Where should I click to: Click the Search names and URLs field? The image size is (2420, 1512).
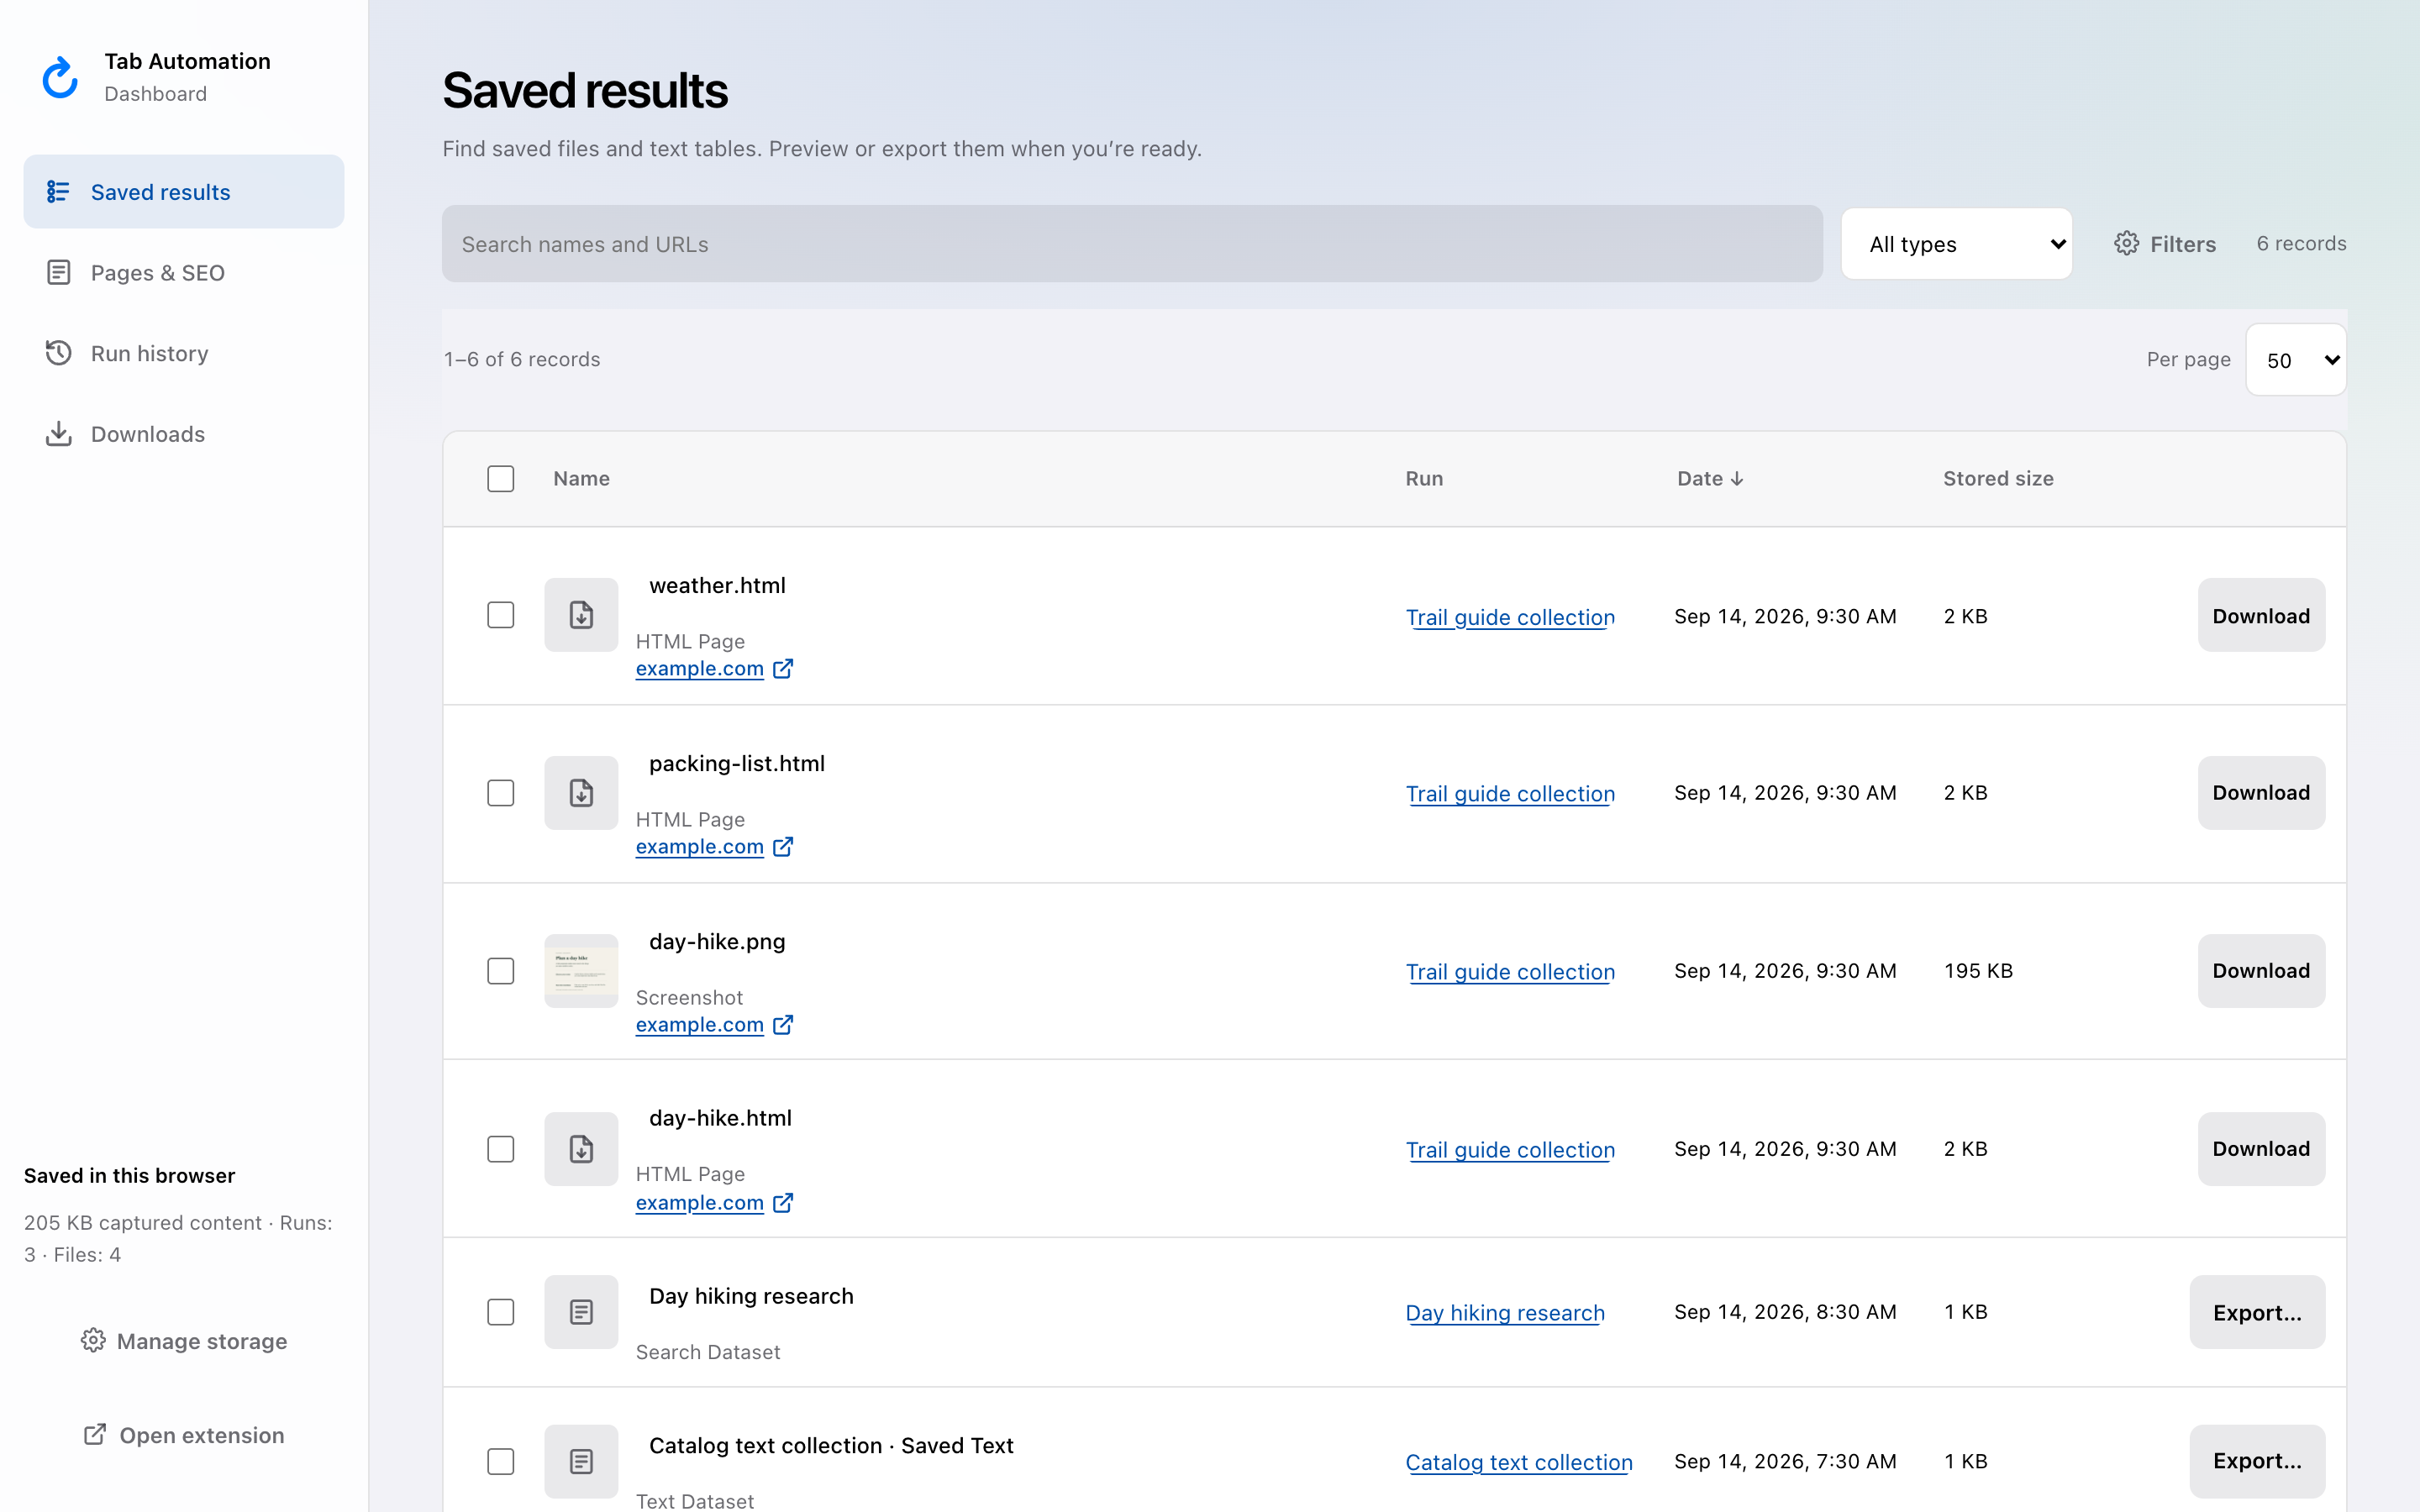[1132, 244]
